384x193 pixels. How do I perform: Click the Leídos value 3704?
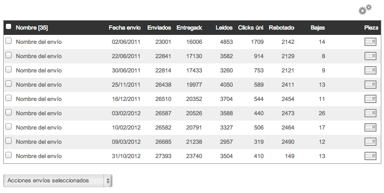[226, 99]
